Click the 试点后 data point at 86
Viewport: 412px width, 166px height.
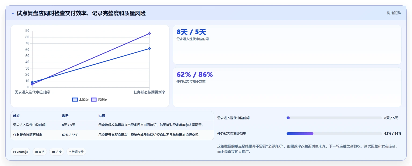pos(149,33)
